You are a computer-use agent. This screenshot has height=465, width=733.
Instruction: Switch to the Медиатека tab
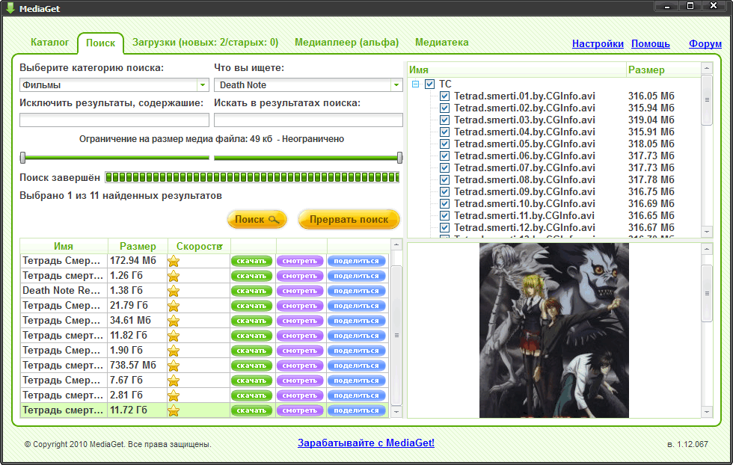[442, 43]
